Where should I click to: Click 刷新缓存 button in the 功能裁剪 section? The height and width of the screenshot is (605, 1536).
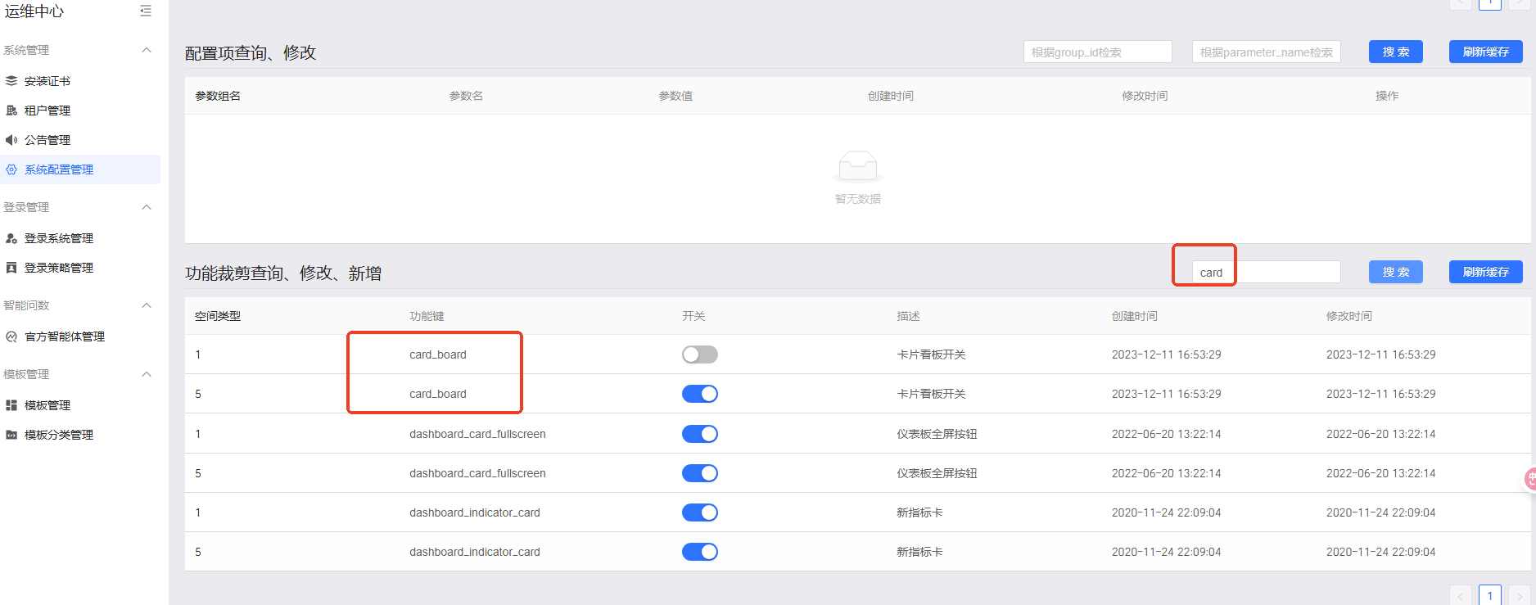1485,272
